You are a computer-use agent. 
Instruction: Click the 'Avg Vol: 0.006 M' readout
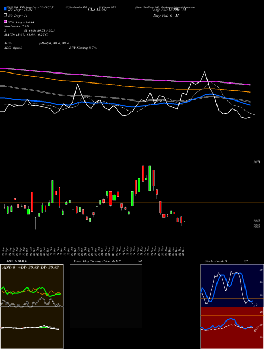[x=170, y=10]
